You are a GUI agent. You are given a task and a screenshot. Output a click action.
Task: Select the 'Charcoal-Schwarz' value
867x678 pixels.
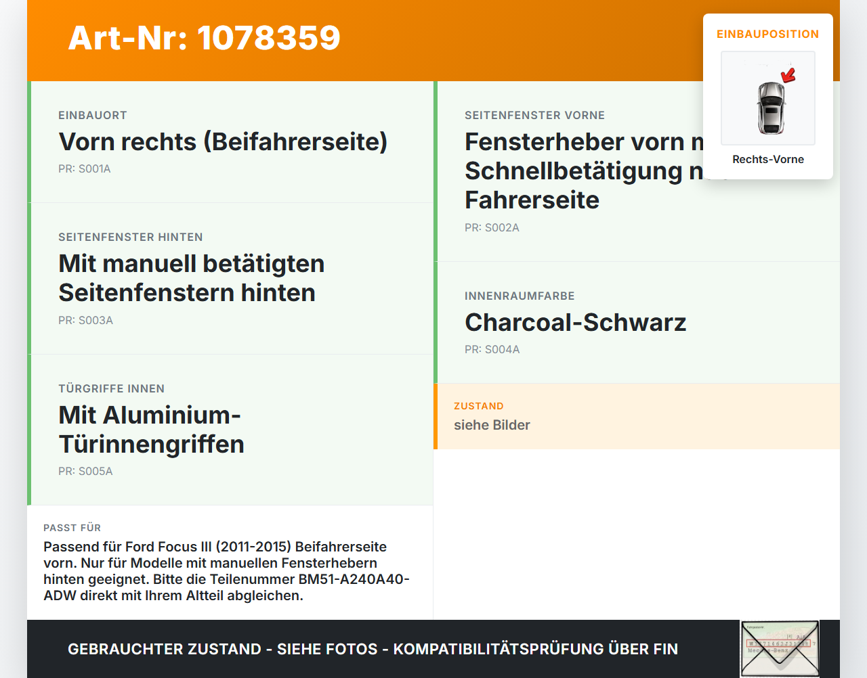click(576, 322)
